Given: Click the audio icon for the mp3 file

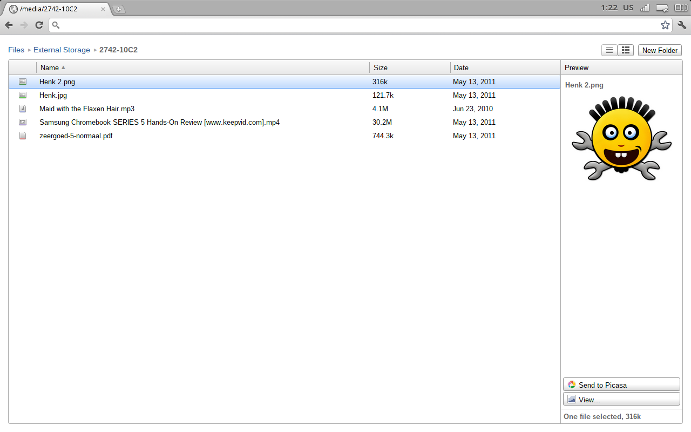Looking at the screenshot, I should click(x=23, y=109).
